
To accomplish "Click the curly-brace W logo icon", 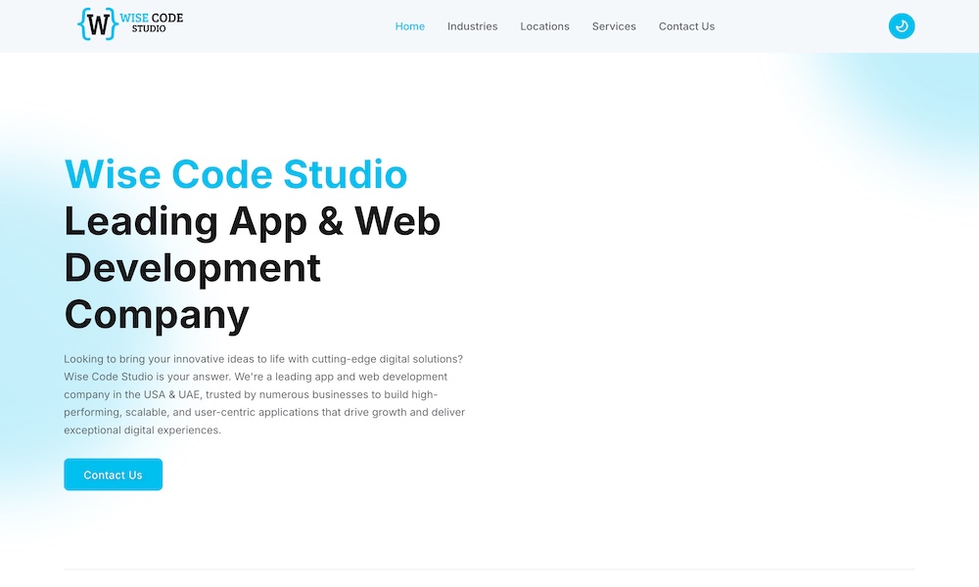I will point(97,24).
